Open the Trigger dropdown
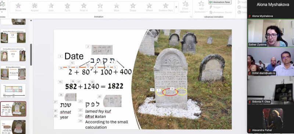The image size is (294, 134). coord(216,7)
